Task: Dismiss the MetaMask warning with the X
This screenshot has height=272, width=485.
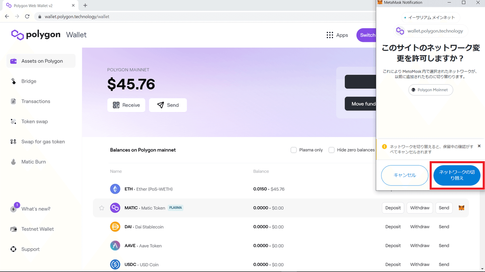Action: 479,146
